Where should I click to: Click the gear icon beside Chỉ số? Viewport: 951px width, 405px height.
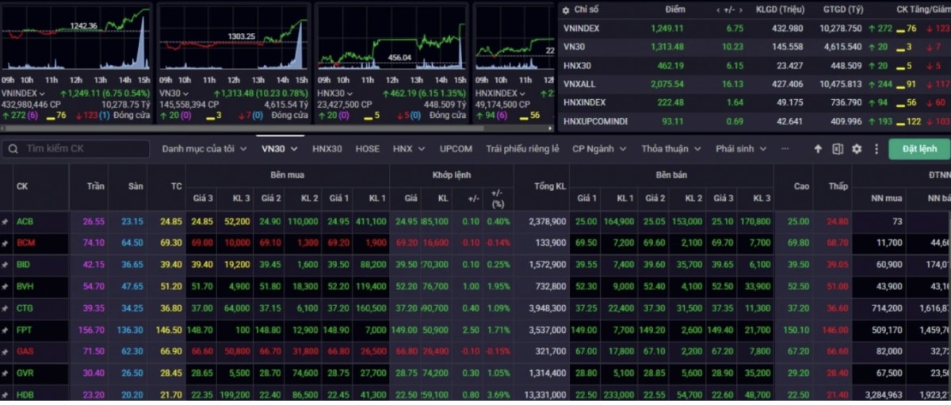click(564, 10)
